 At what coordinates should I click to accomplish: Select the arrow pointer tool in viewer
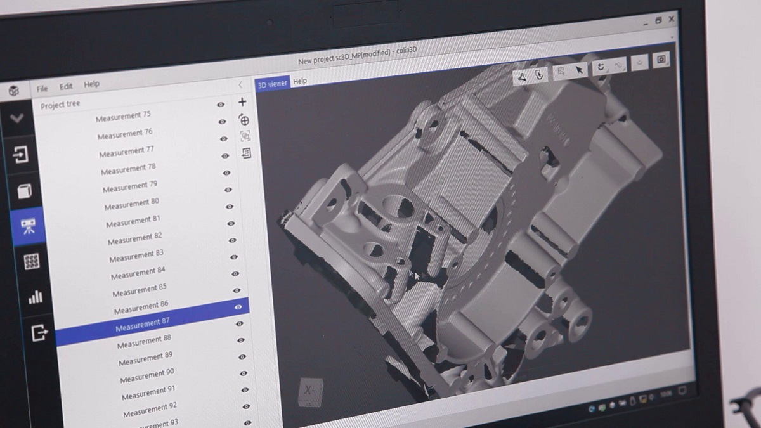[579, 70]
